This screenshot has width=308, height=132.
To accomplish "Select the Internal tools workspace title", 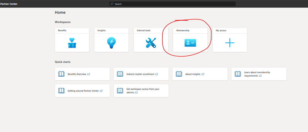I will pos(144,31).
